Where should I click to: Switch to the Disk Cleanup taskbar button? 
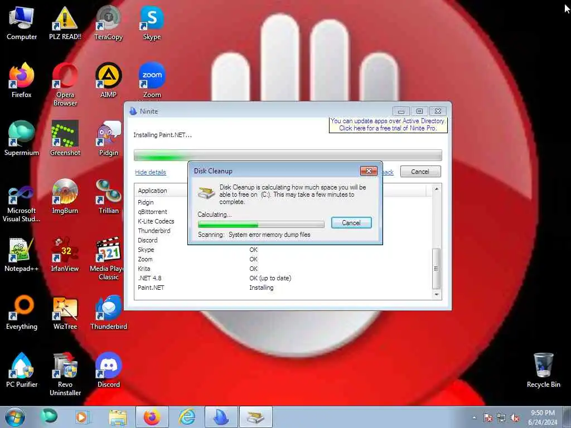pos(255,417)
